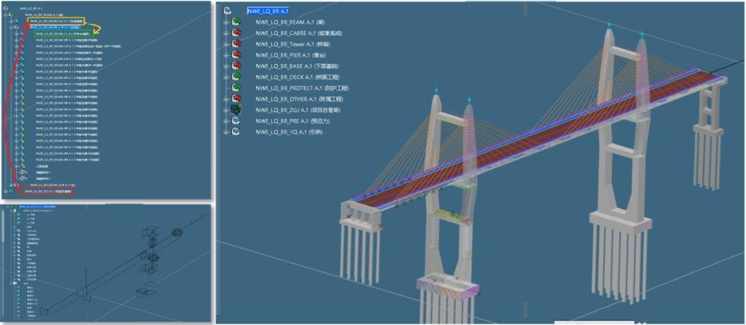This screenshot has width=746, height=325.
Task: Select NWE_LQ_BR_BEAM A.1 (梁) in main tree
Action: click(290, 22)
